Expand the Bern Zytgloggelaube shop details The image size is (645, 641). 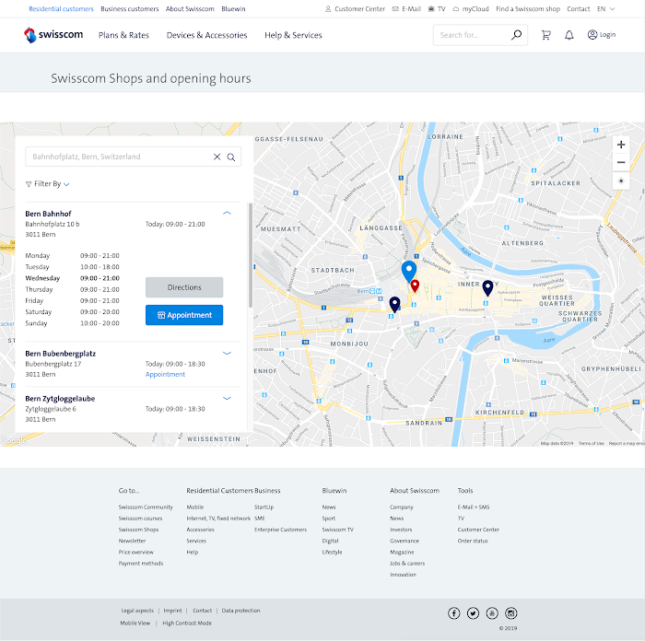coord(227,398)
